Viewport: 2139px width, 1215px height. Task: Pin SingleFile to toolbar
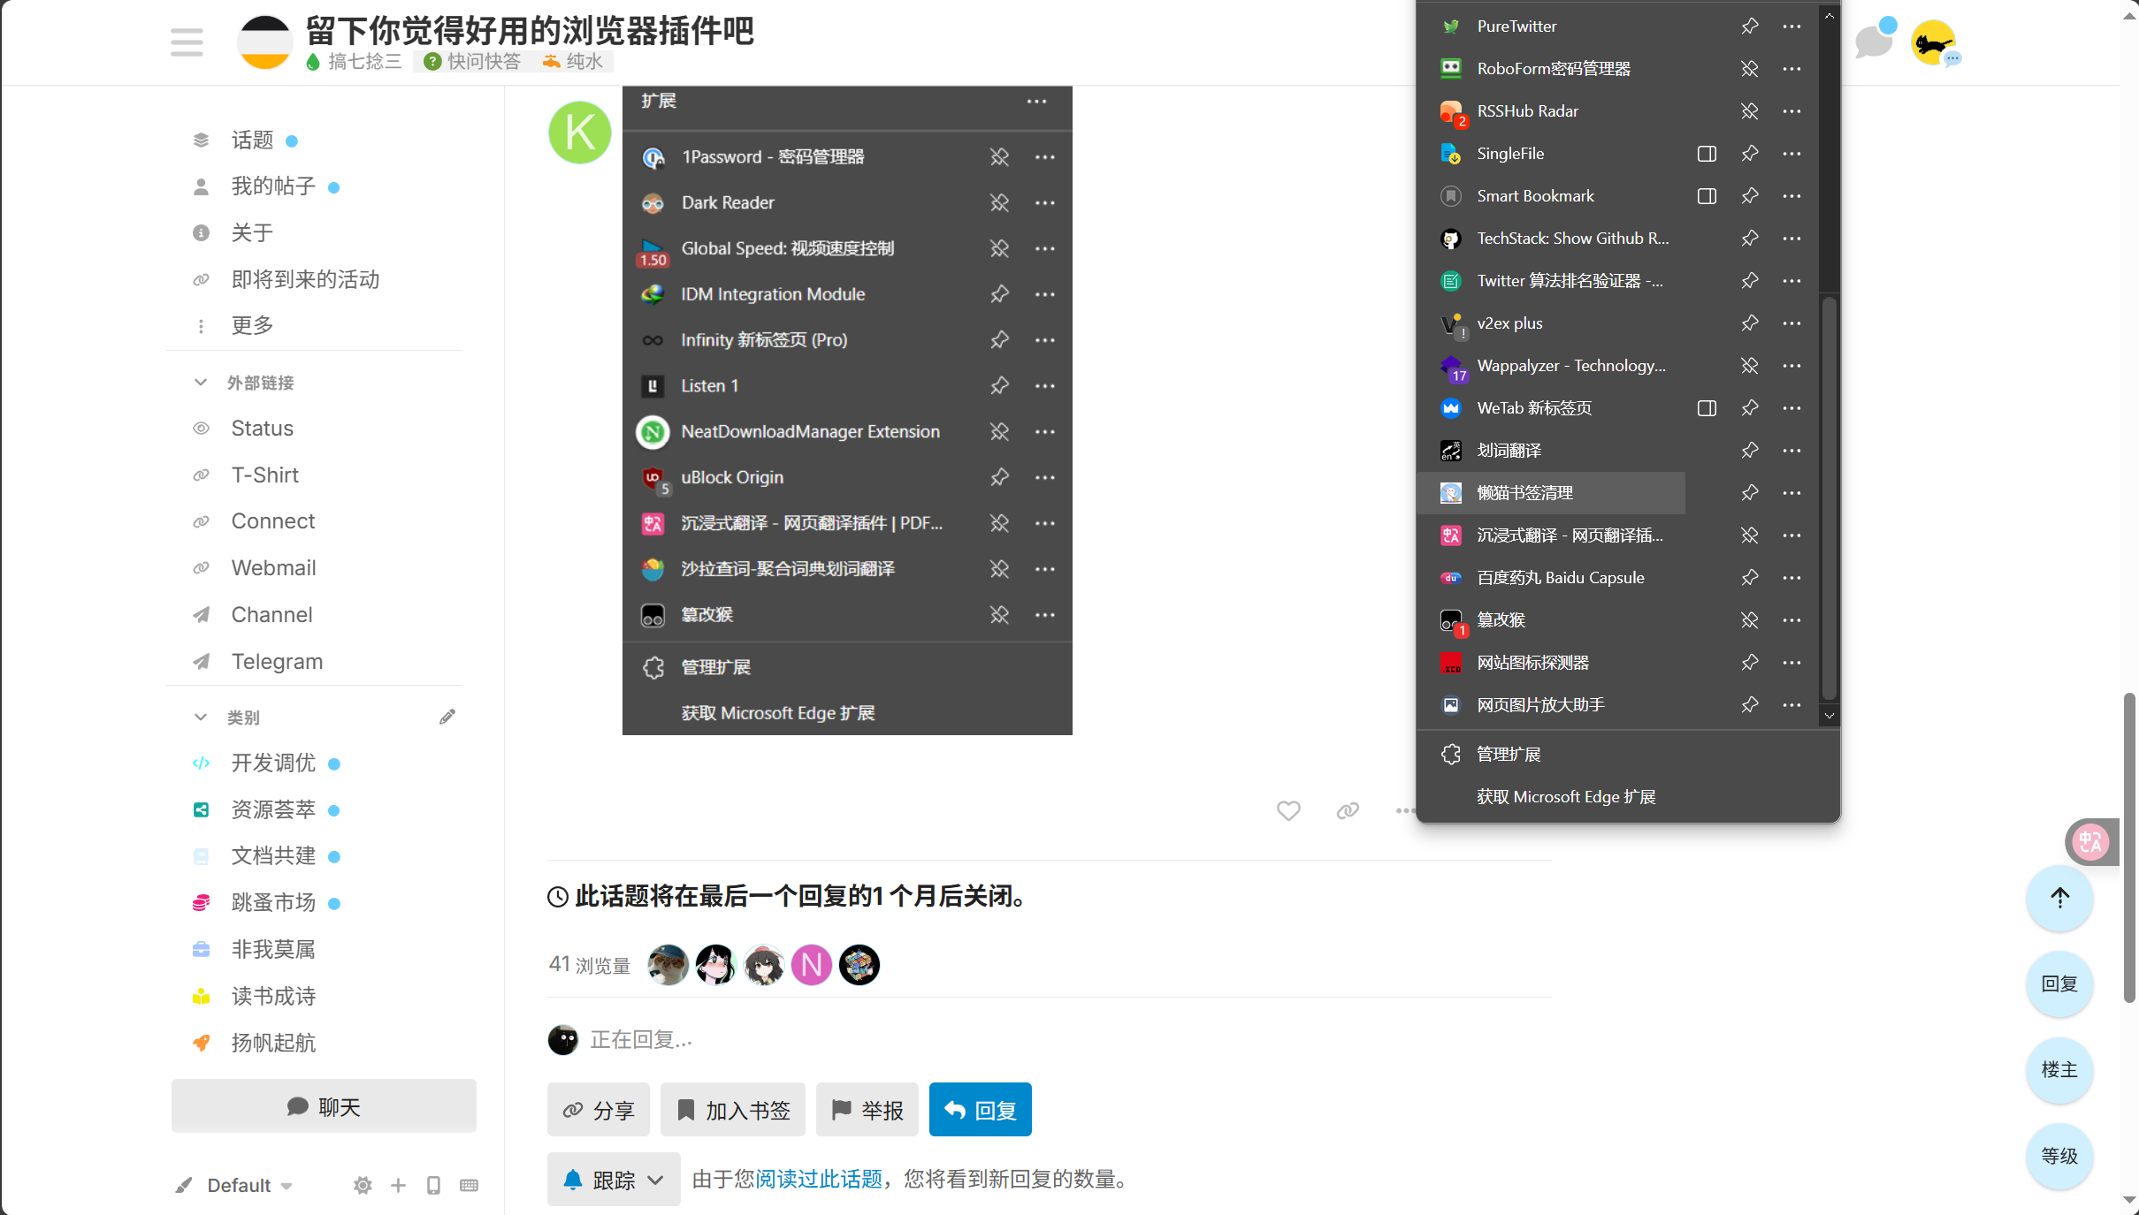[x=1749, y=154]
